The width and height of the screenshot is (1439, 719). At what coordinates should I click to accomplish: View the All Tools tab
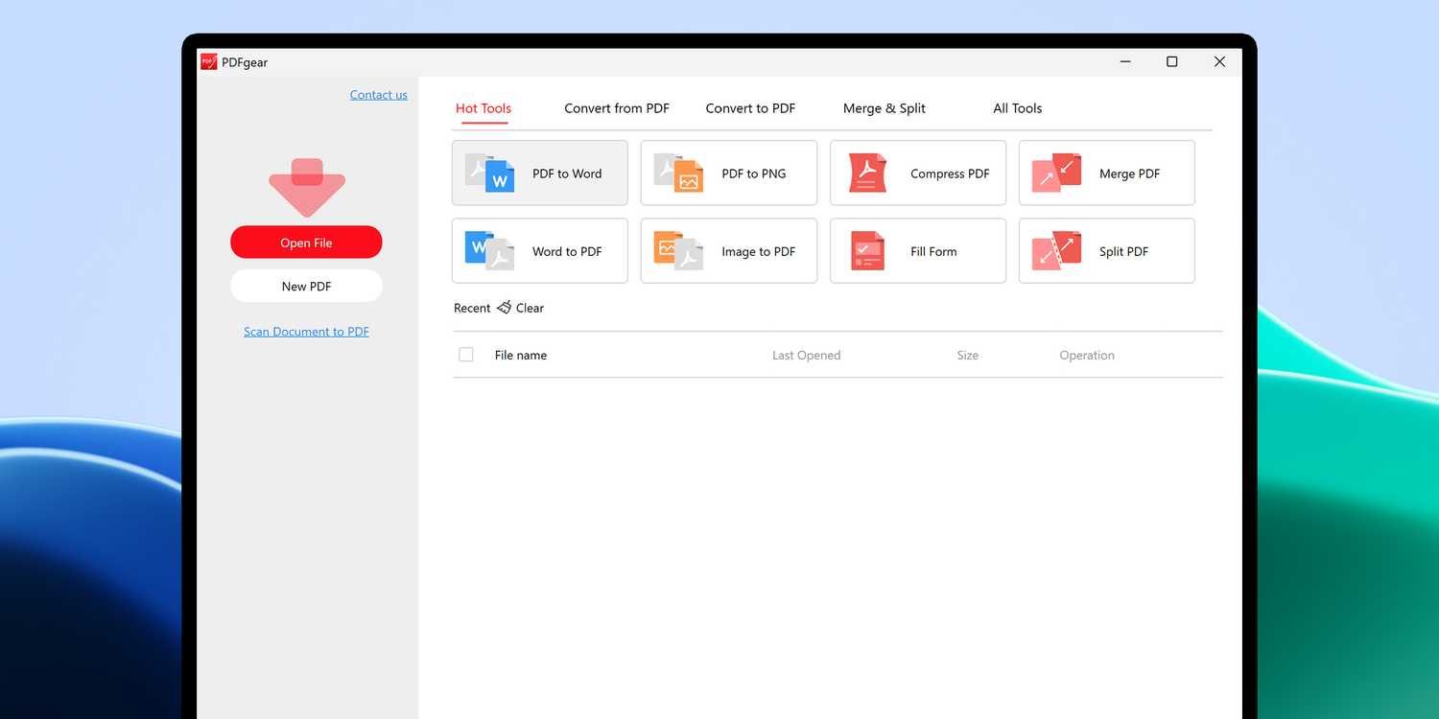(1017, 107)
